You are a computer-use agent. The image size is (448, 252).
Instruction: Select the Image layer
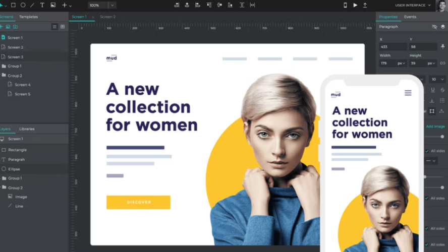(x=21, y=197)
